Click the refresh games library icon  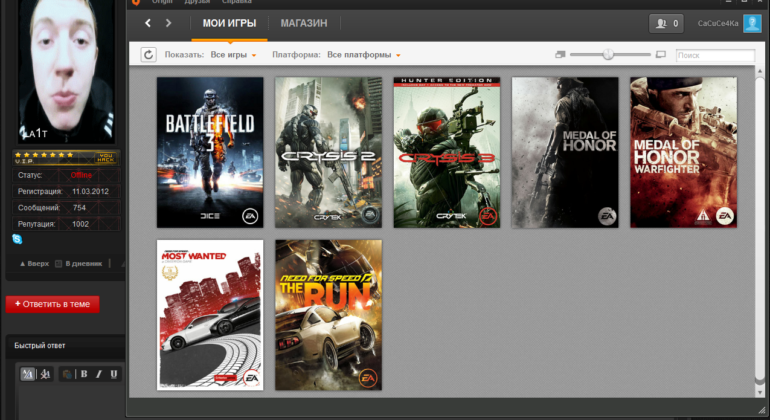(149, 54)
